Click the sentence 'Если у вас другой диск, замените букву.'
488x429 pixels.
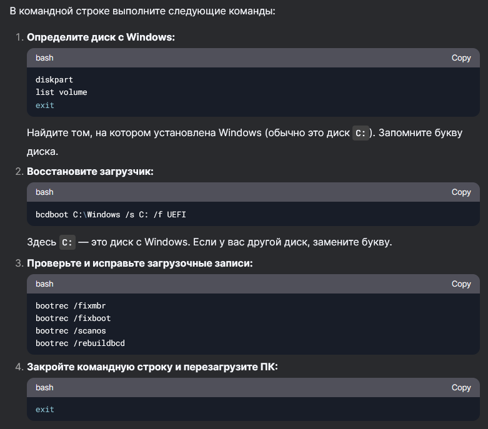[292, 242]
